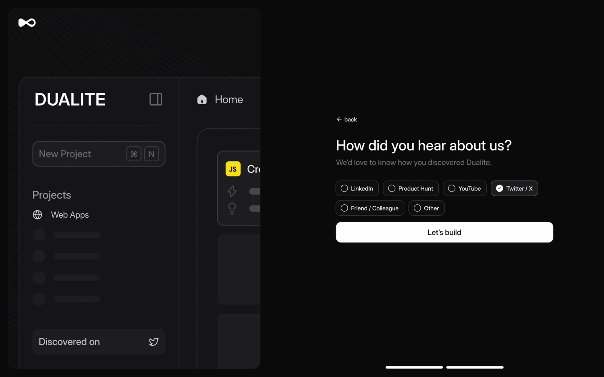Click the infinity logo icon
This screenshot has width=604, height=377.
(x=27, y=23)
